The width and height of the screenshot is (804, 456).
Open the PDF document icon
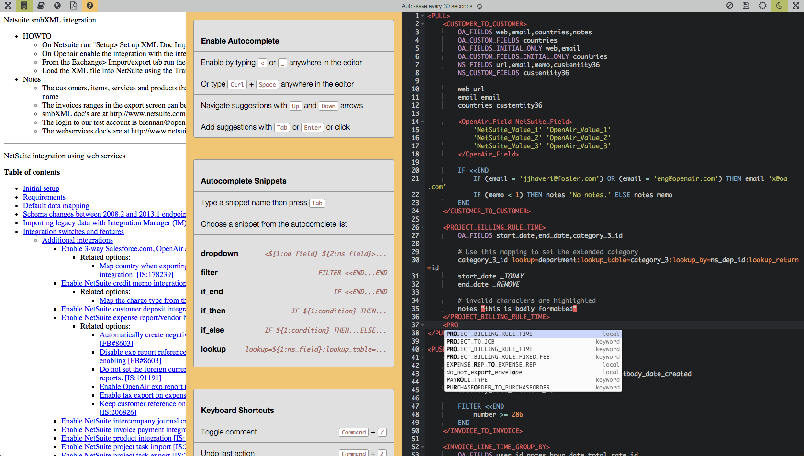coord(73,6)
